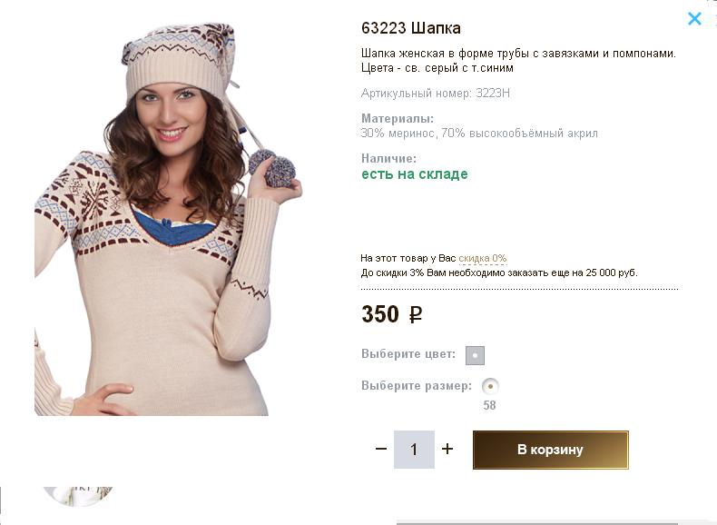Close the product popup with the X
The image size is (717, 525).
pyautogui.click(x=694, y=19)
